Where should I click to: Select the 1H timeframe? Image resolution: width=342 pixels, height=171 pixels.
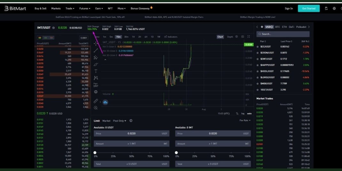[x=133, y=37]
